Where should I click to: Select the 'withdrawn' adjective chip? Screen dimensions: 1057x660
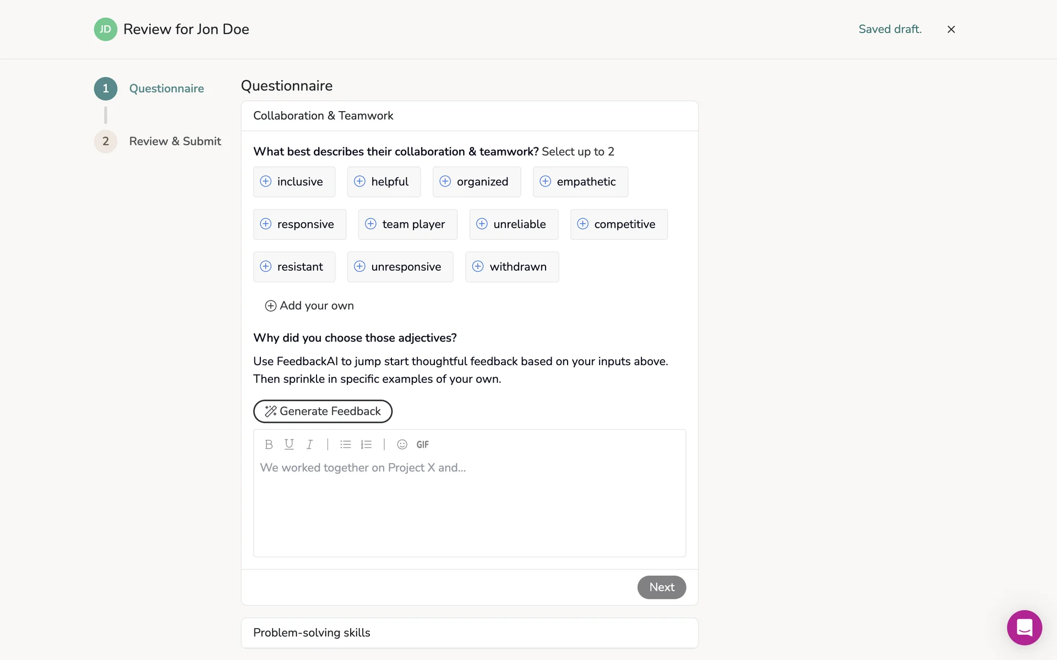coord(512,267)
